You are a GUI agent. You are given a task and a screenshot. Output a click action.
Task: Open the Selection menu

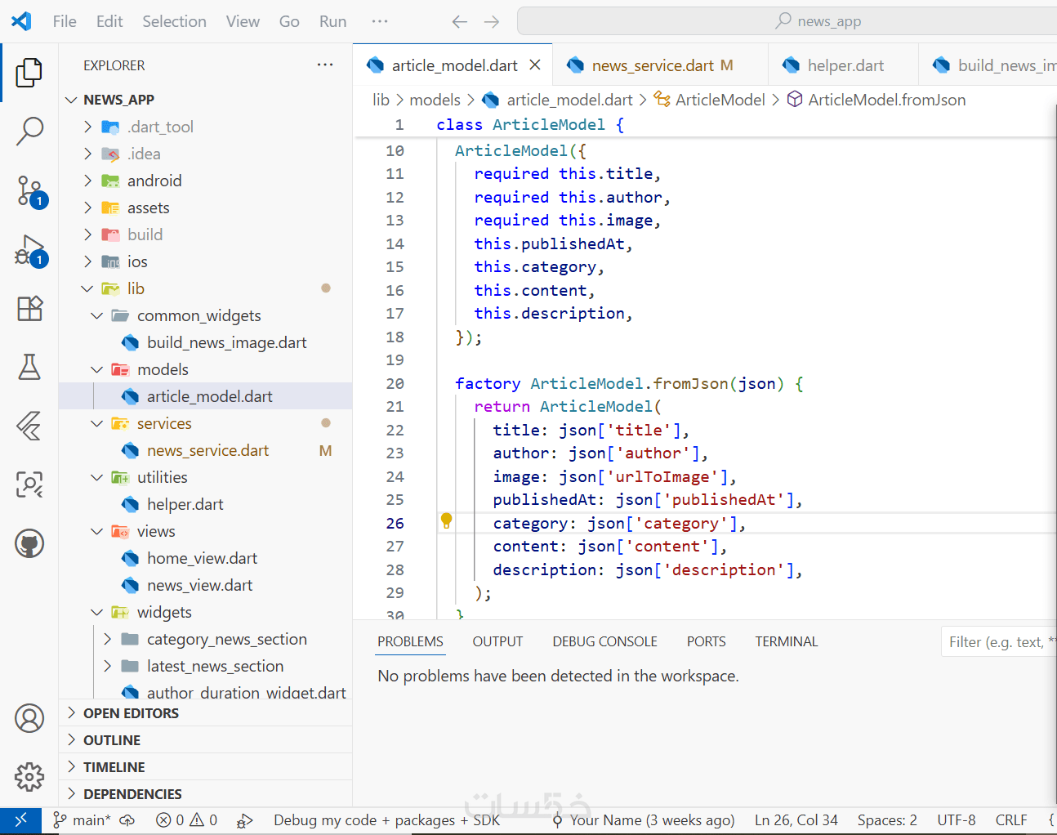[174, 21]
